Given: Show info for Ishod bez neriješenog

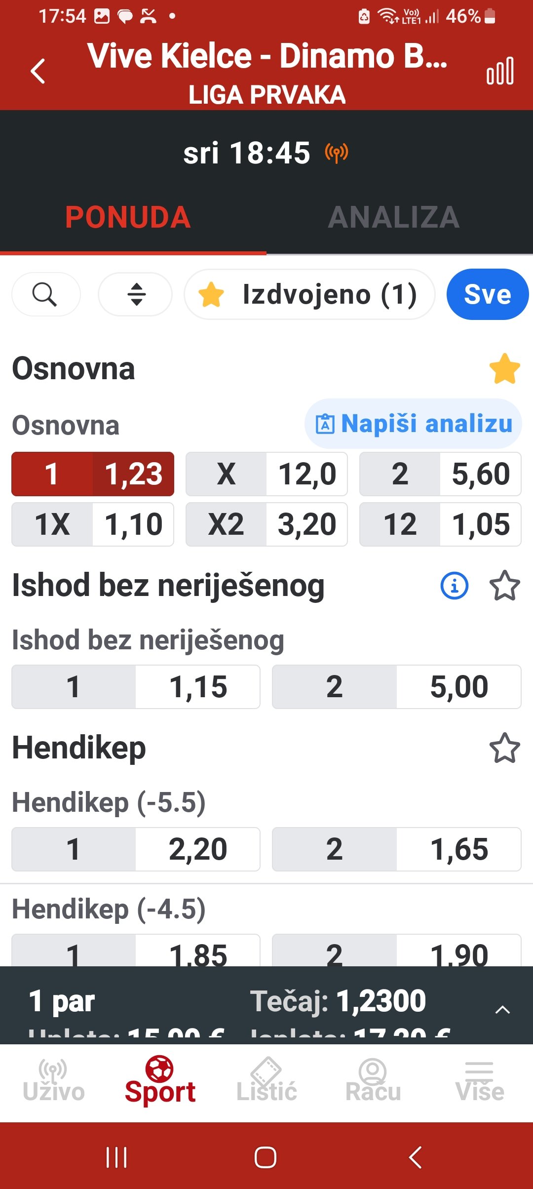Looking at the screenshot, I should tap(454, 586).
